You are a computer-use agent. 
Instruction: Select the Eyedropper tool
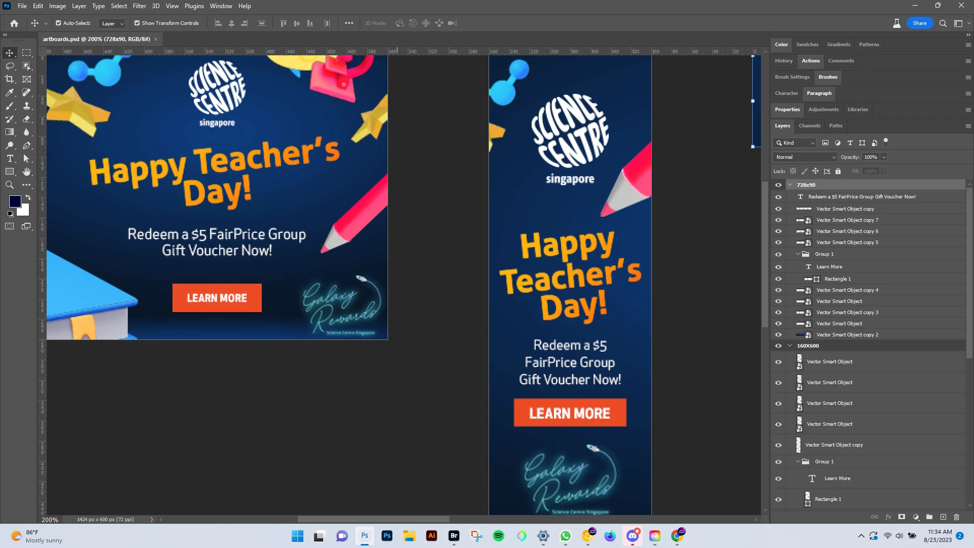click(x=10, y=92)
